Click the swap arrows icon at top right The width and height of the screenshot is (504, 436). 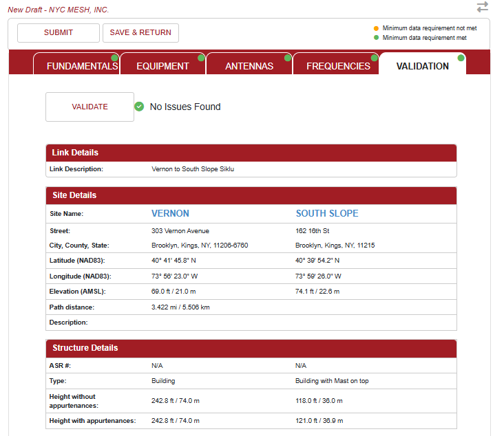(482, 7)
